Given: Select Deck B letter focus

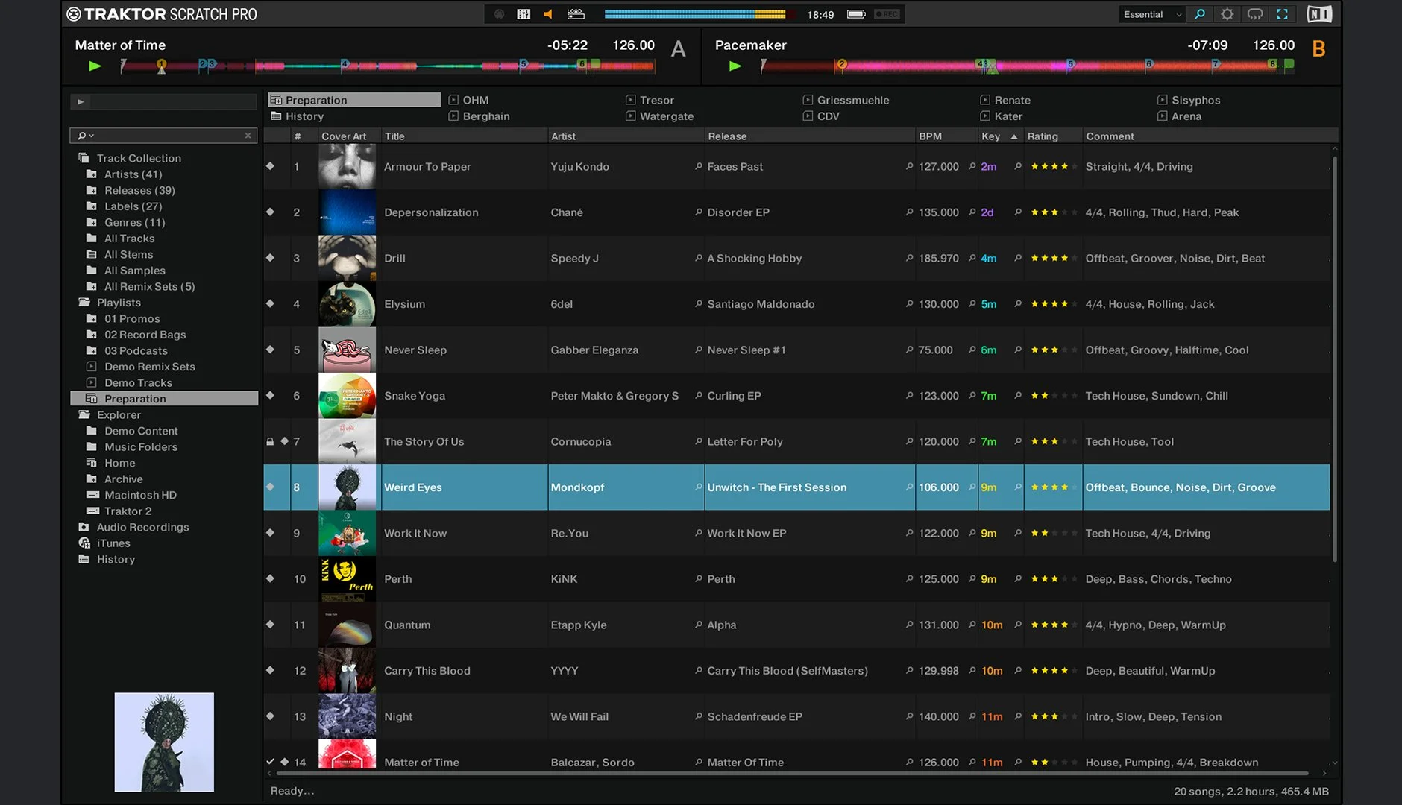Looking at the screenshot, I should click(1318, 49).
